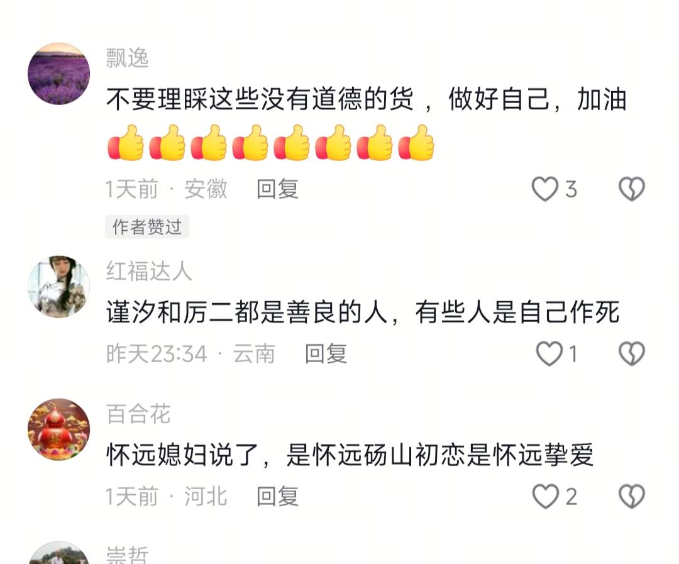View 崇哲's avatar at the bottom

pyautogui.click(x=59, y=553)
